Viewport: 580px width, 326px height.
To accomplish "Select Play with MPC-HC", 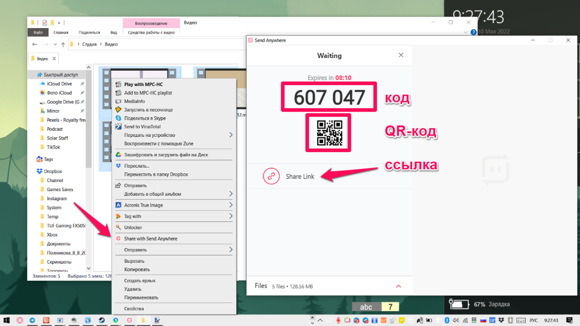I will [x=143, y=84].
